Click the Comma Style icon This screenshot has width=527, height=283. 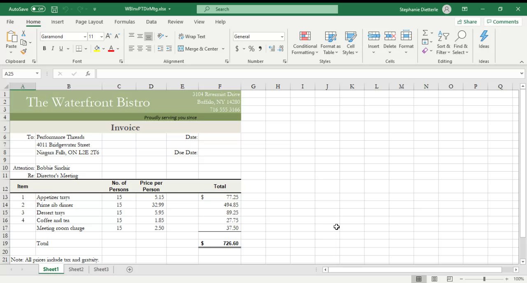click(x=260, y=49)
